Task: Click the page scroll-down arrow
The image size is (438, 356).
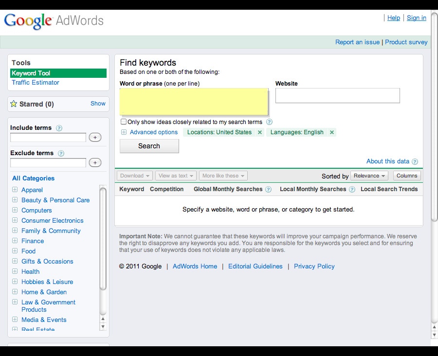Action: coord(434,335)
